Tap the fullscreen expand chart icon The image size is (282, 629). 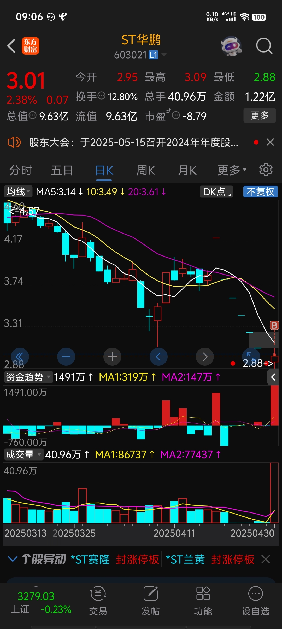coord(251,357)
